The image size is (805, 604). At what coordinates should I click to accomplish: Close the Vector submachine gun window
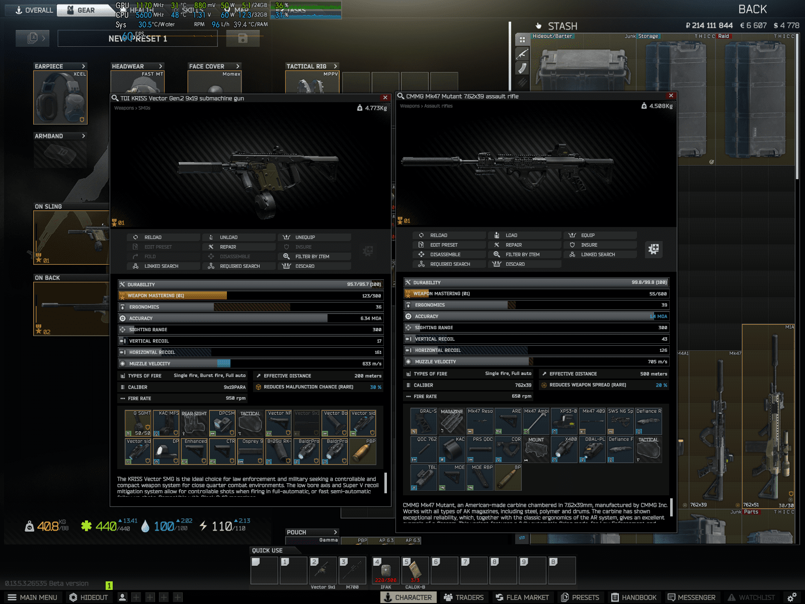click(x=385, y=98)
